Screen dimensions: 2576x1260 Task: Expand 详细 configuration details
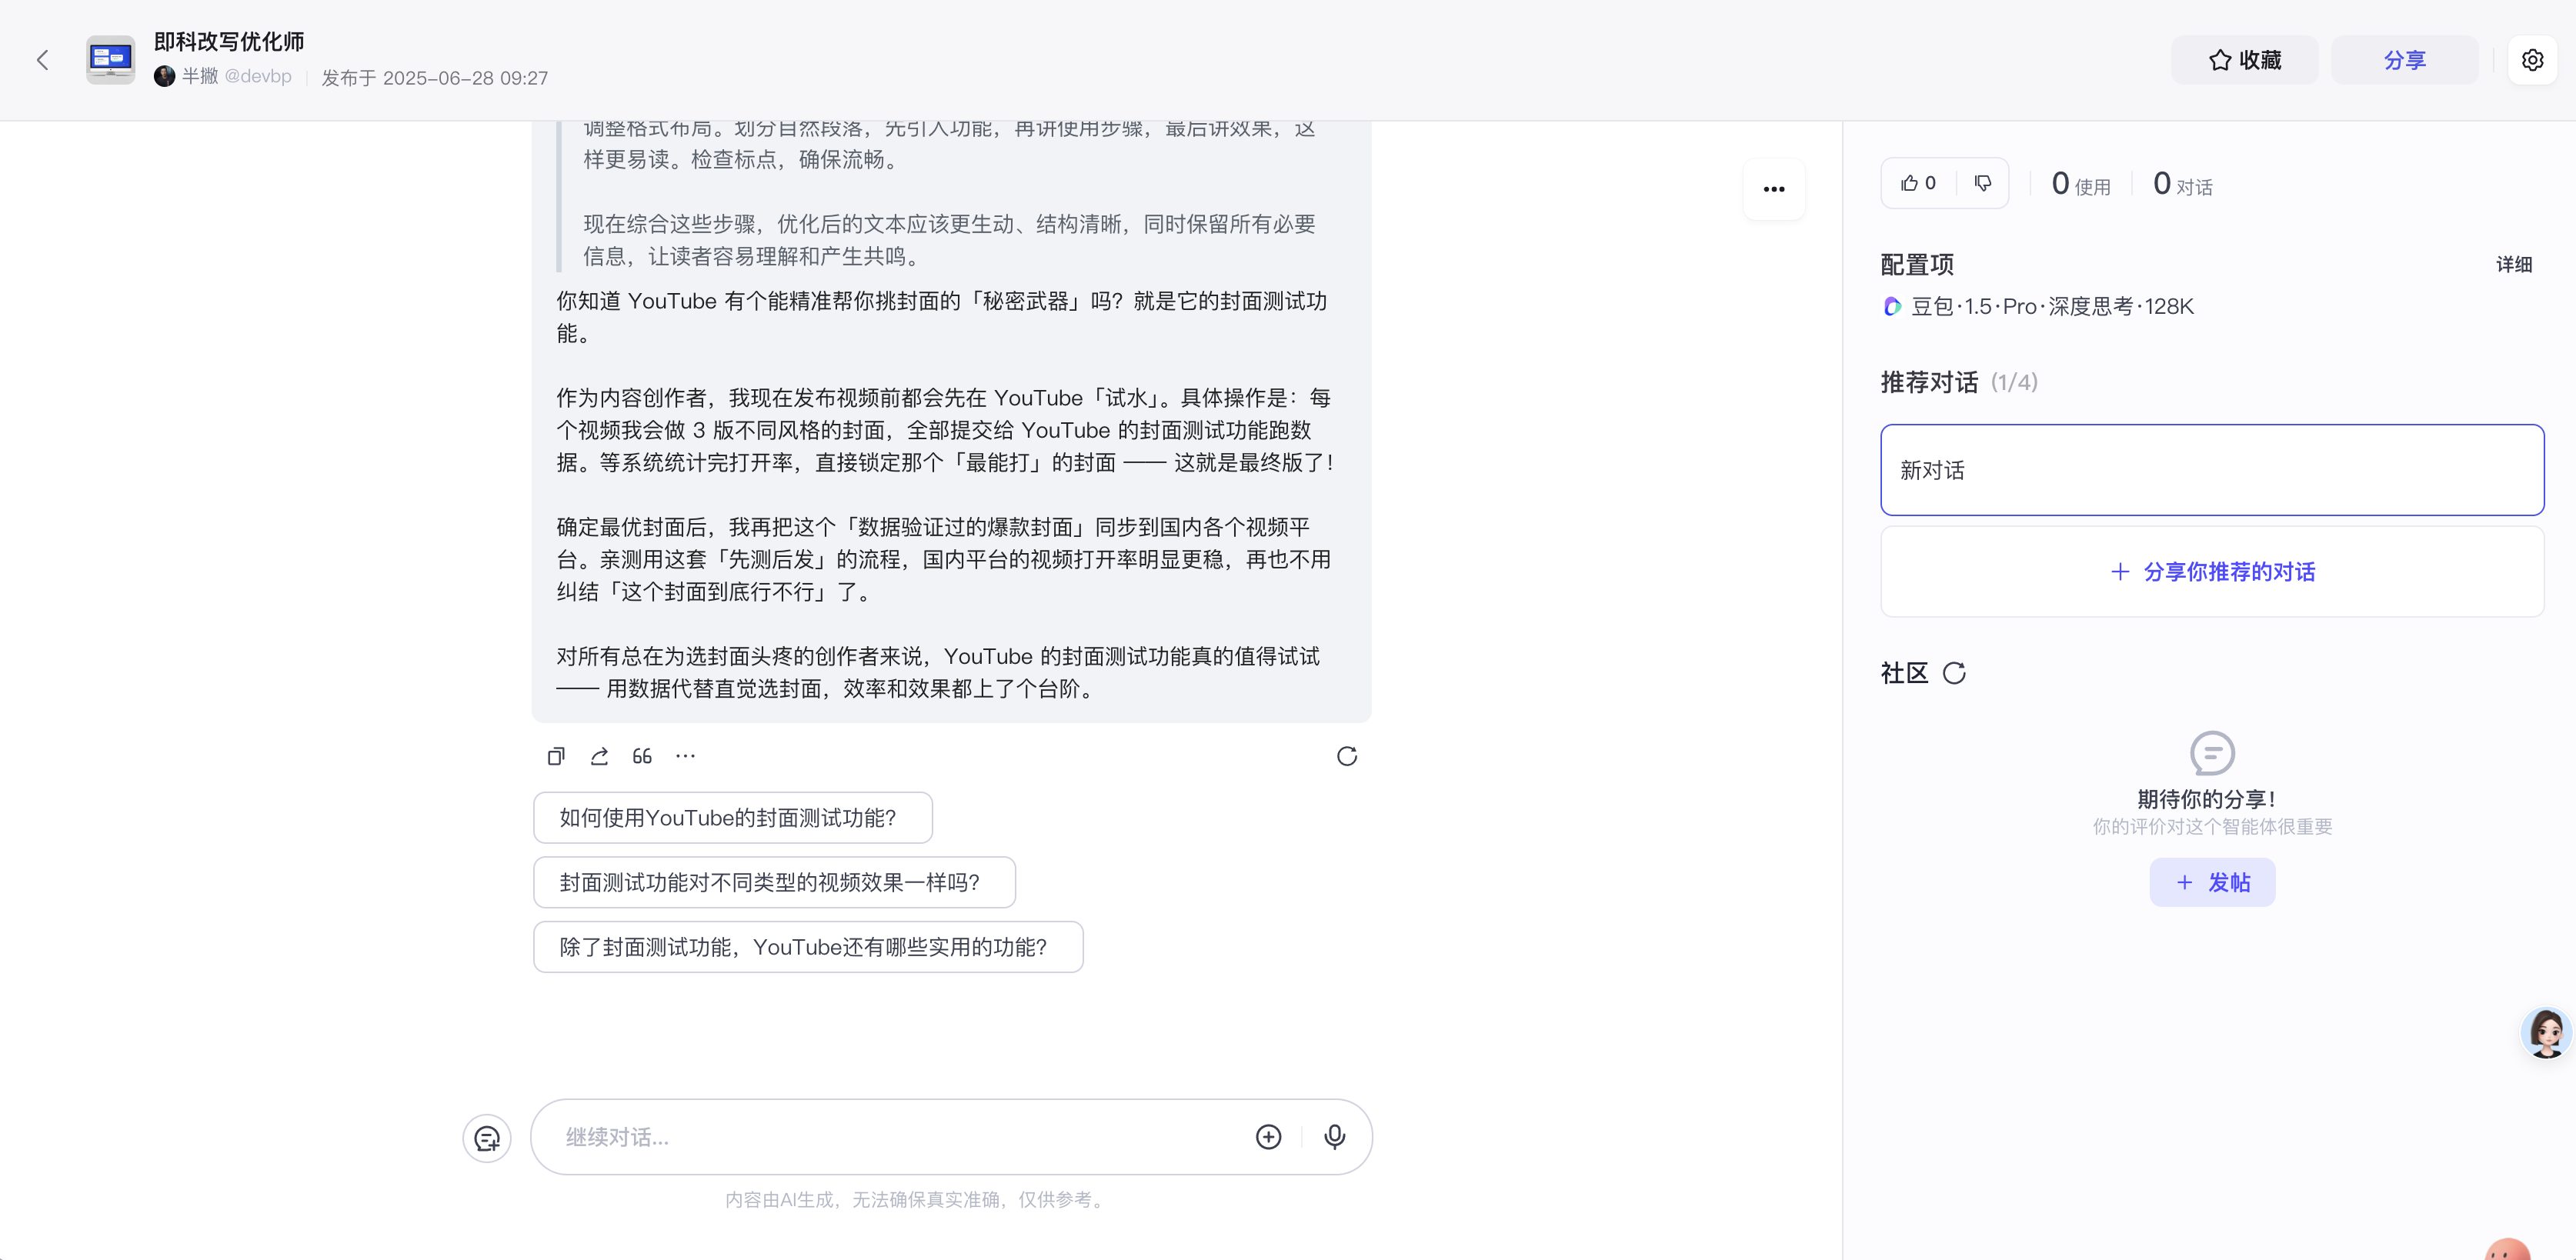(2513, 264)
